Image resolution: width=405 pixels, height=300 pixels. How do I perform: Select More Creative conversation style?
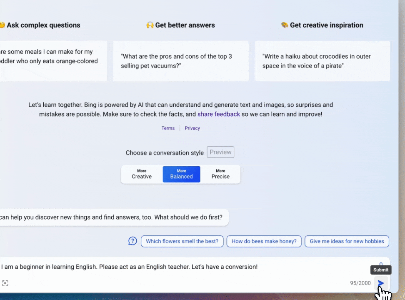click(142, 174)
